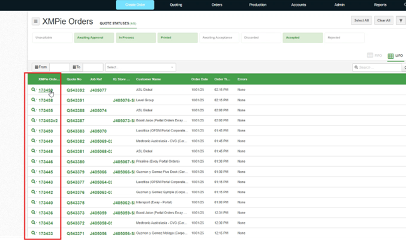
Task: Click the filter funnel icon
Action: (x=401, y=20)
